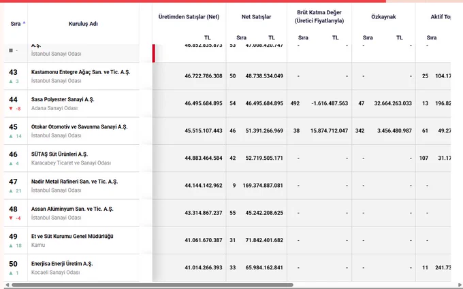Click the value 41.061.670.387
463x289 pixels.
204,240
